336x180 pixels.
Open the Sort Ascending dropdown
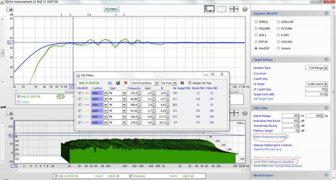(145, 82)
